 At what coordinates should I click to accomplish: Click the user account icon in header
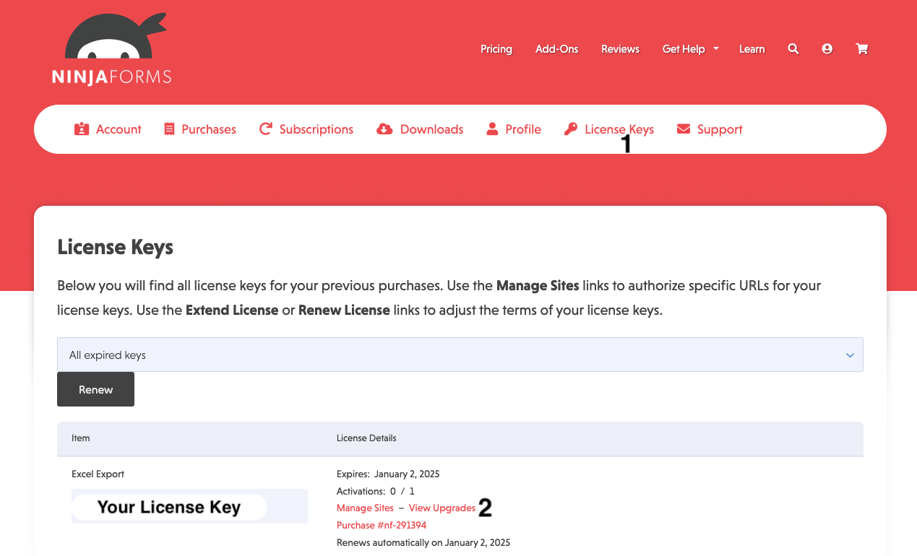click(x=827, y=48)
